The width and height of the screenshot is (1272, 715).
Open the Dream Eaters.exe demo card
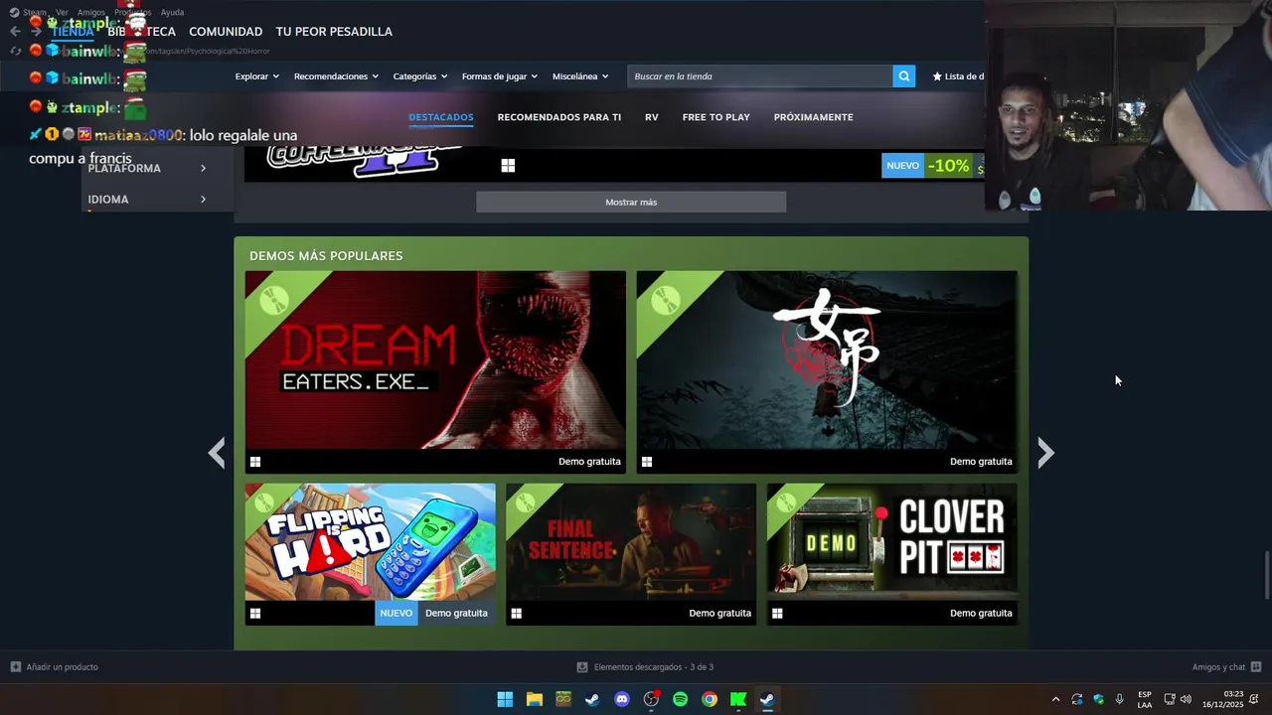click(435, 372)
